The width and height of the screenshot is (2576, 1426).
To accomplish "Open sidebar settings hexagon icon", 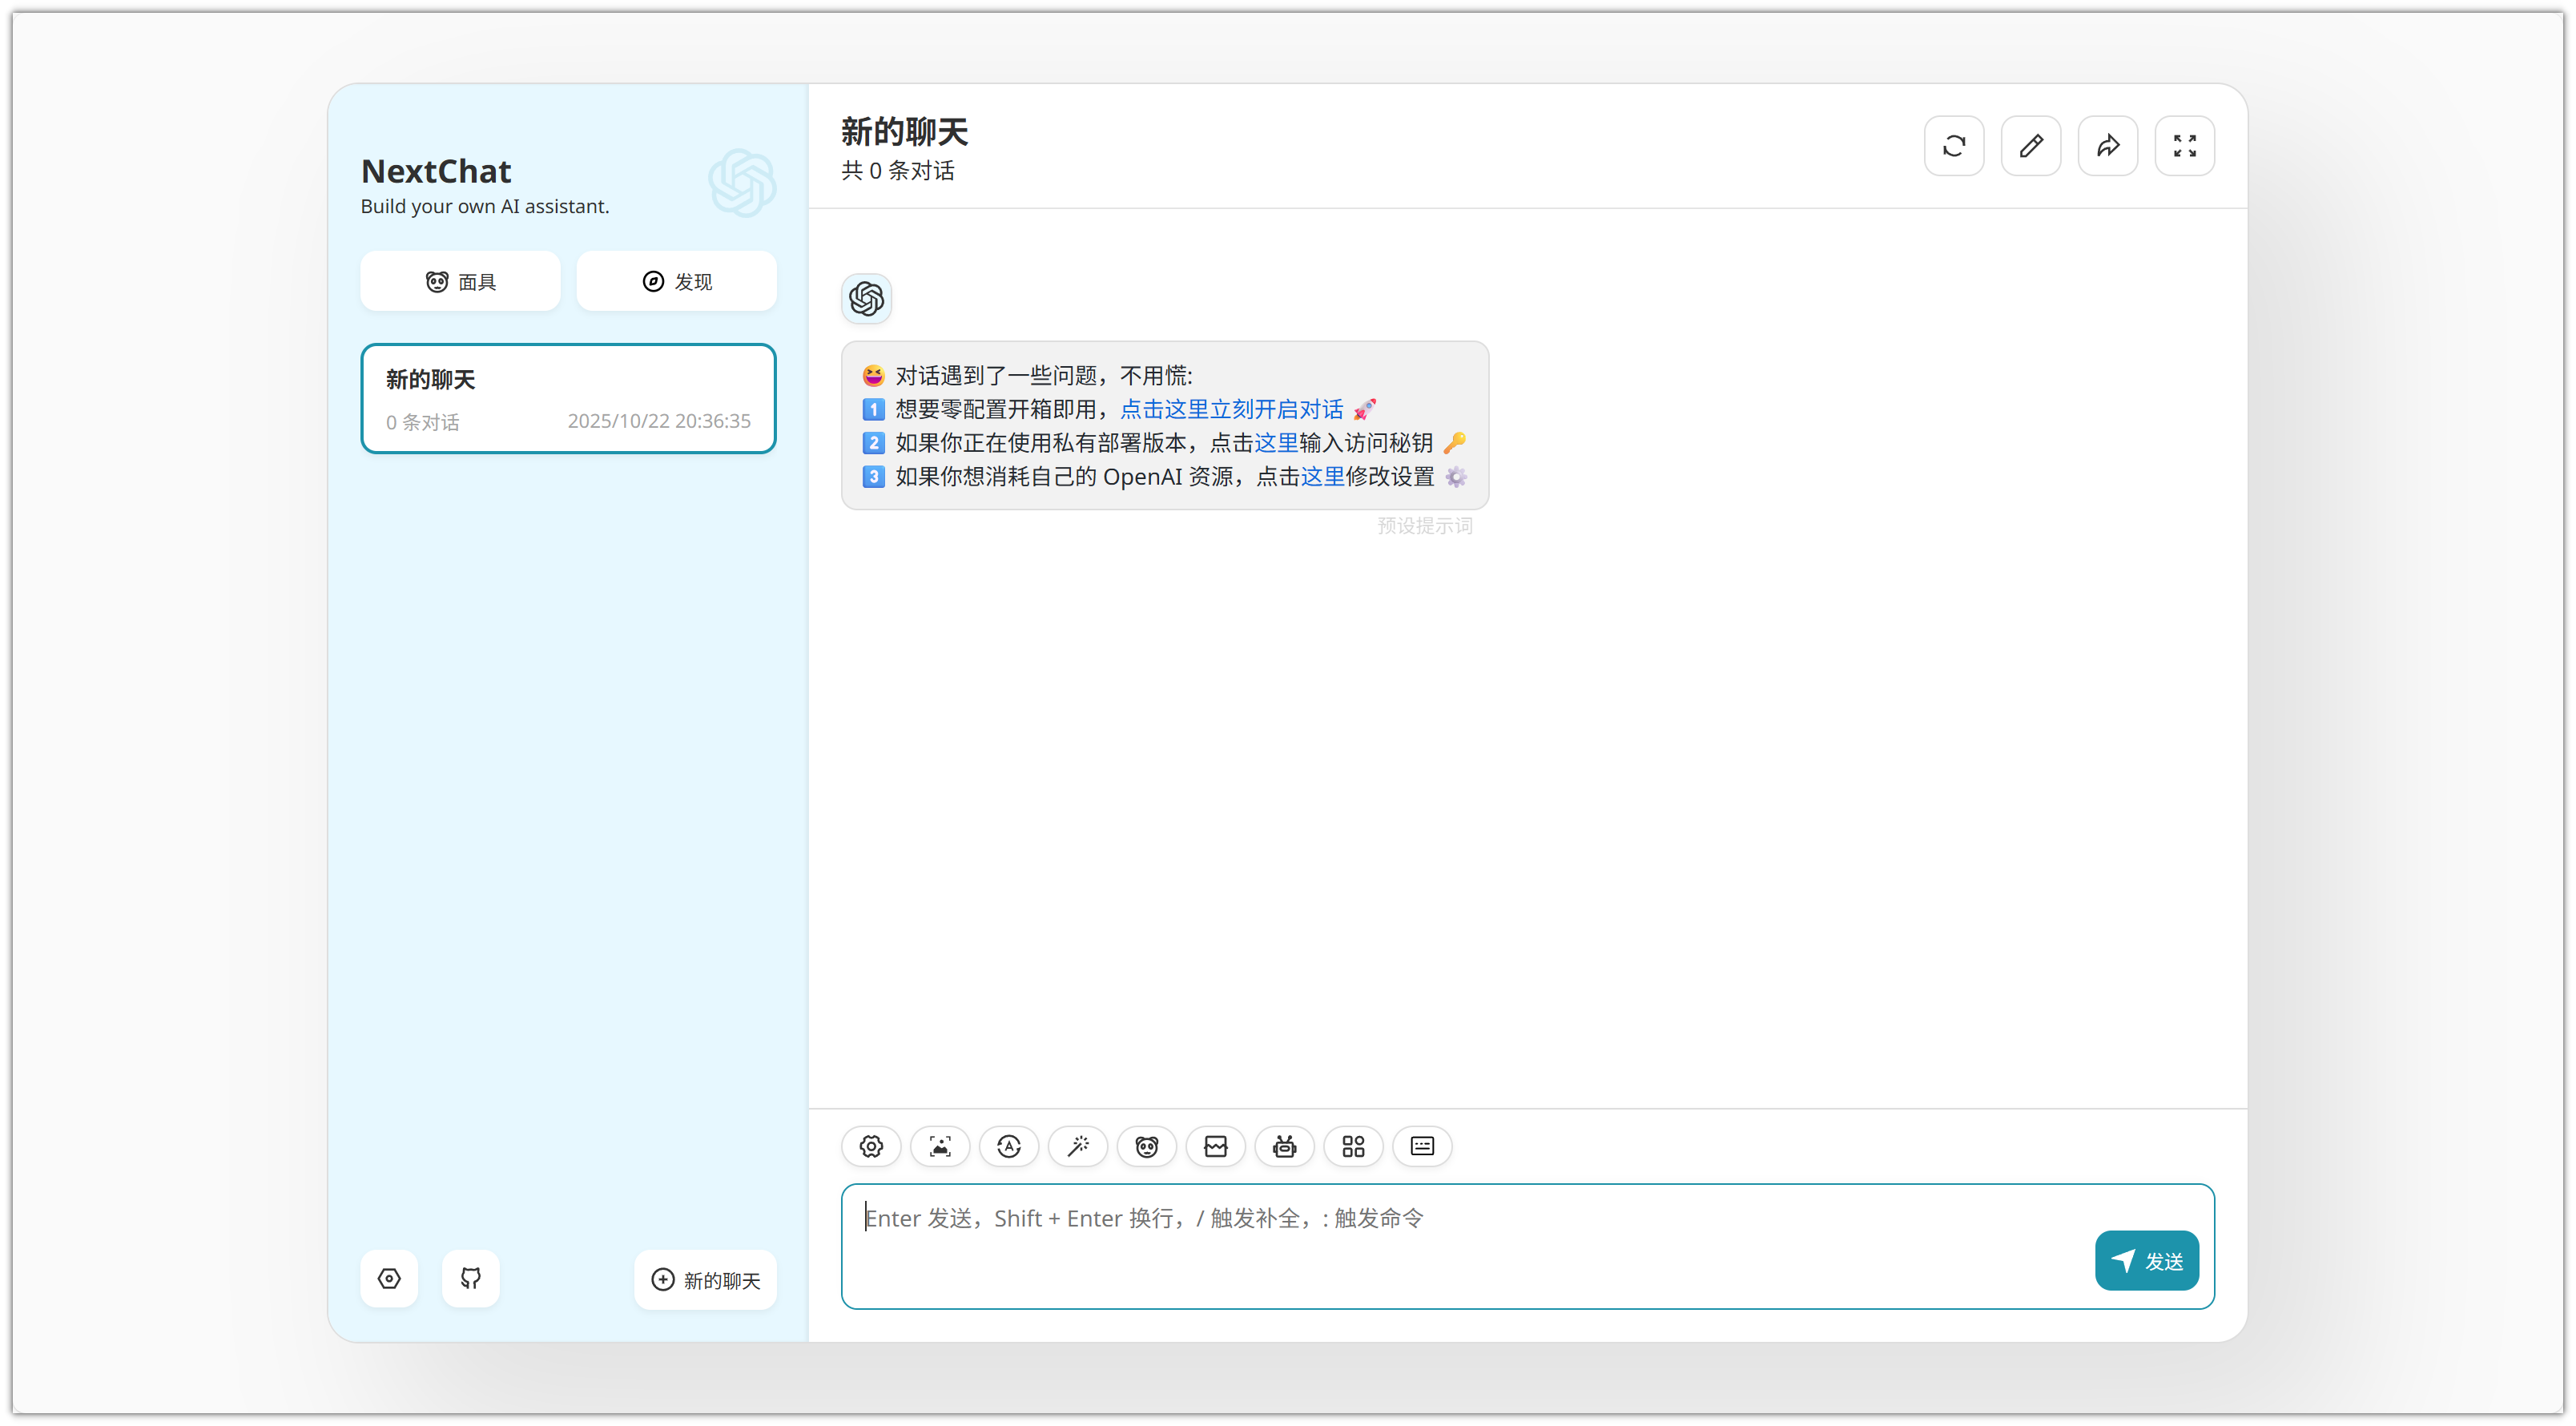I will tap(389, 1278).
